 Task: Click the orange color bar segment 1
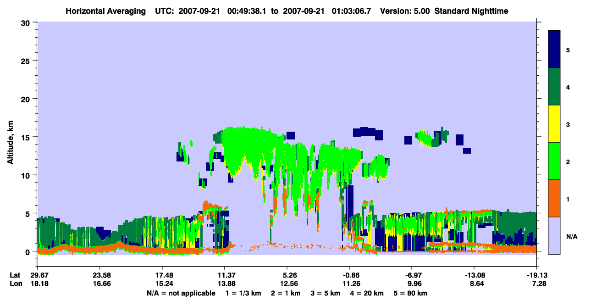[554, 198]
